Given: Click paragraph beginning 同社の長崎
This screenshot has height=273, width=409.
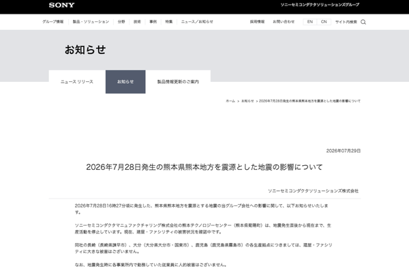Looking at the screenshot, I should [203, 248].
